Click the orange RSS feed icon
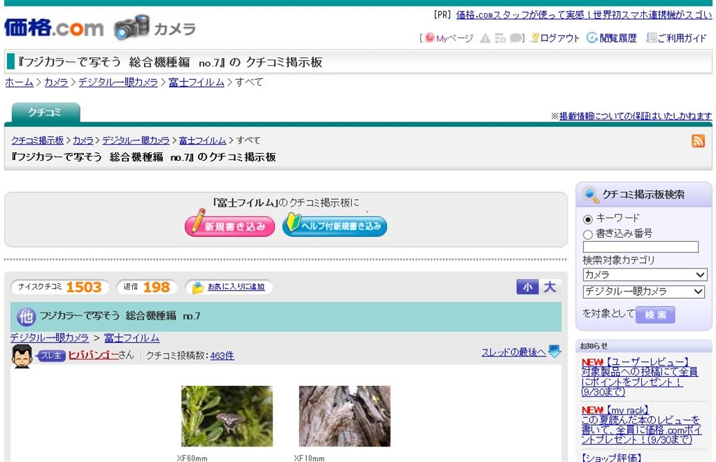The width and height of the screenshot is (716, 462). pos(699,141)
